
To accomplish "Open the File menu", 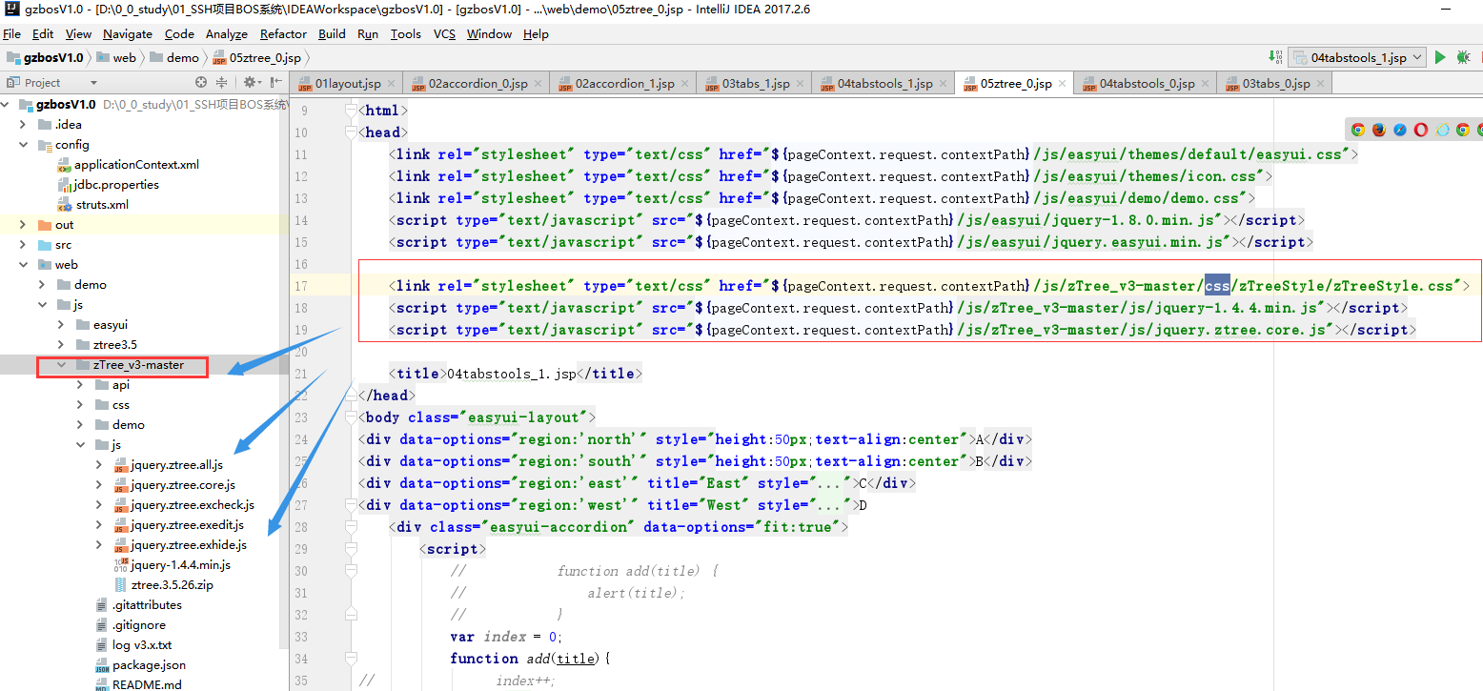I will (x=11, y=33).
